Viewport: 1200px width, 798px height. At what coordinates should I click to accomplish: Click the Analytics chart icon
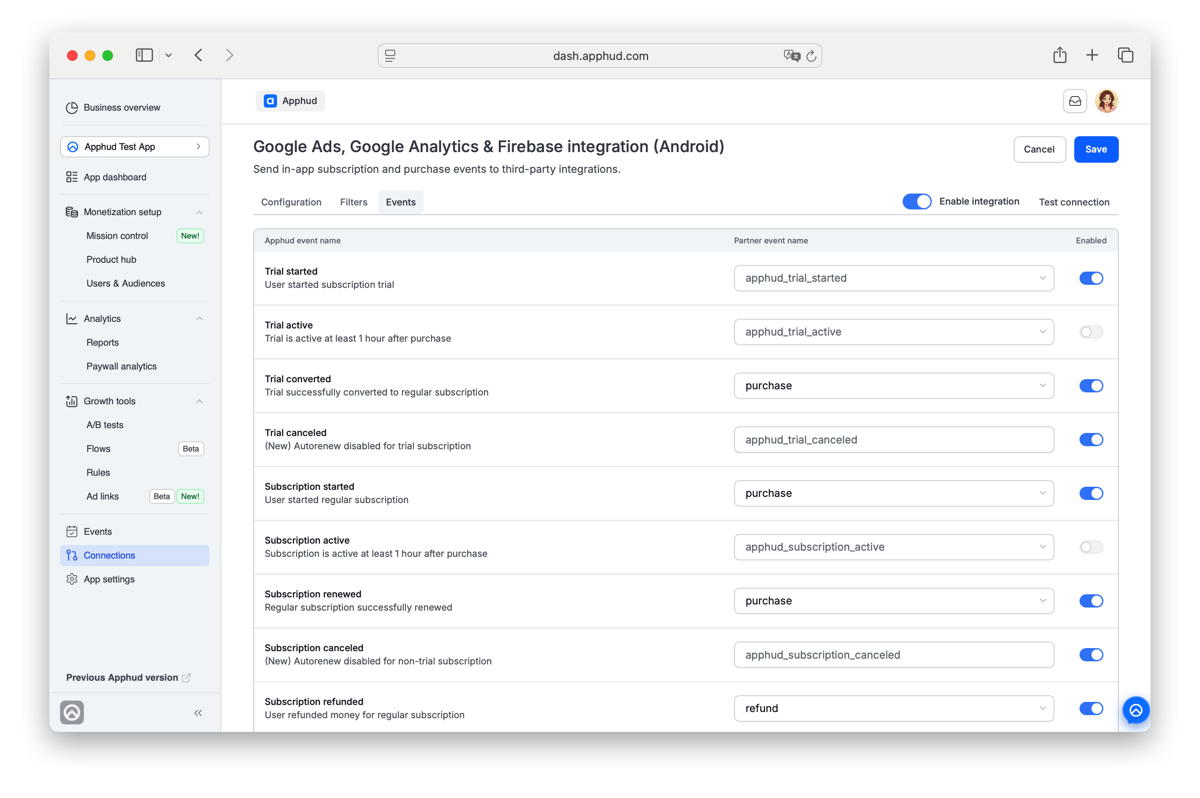coord(72,319)
